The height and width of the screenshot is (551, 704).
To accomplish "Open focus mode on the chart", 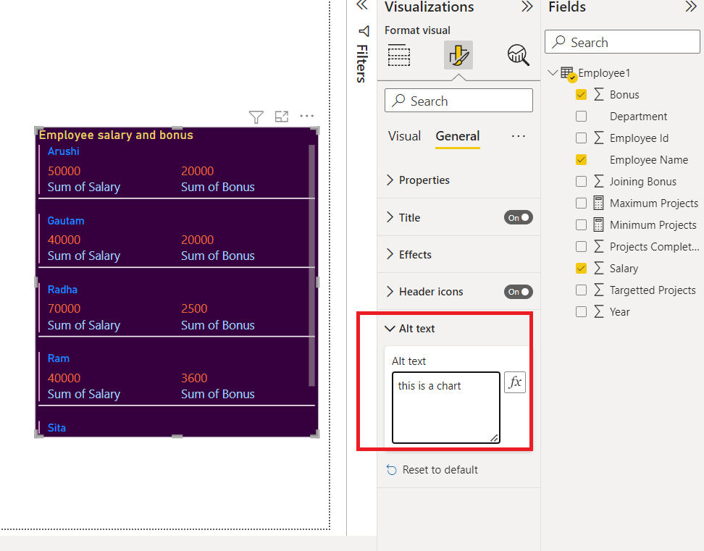I will [x=281, y=116].
